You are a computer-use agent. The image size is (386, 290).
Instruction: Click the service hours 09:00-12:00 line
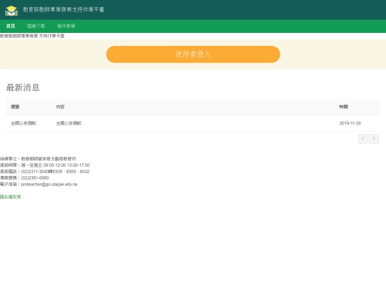[45, 165]
